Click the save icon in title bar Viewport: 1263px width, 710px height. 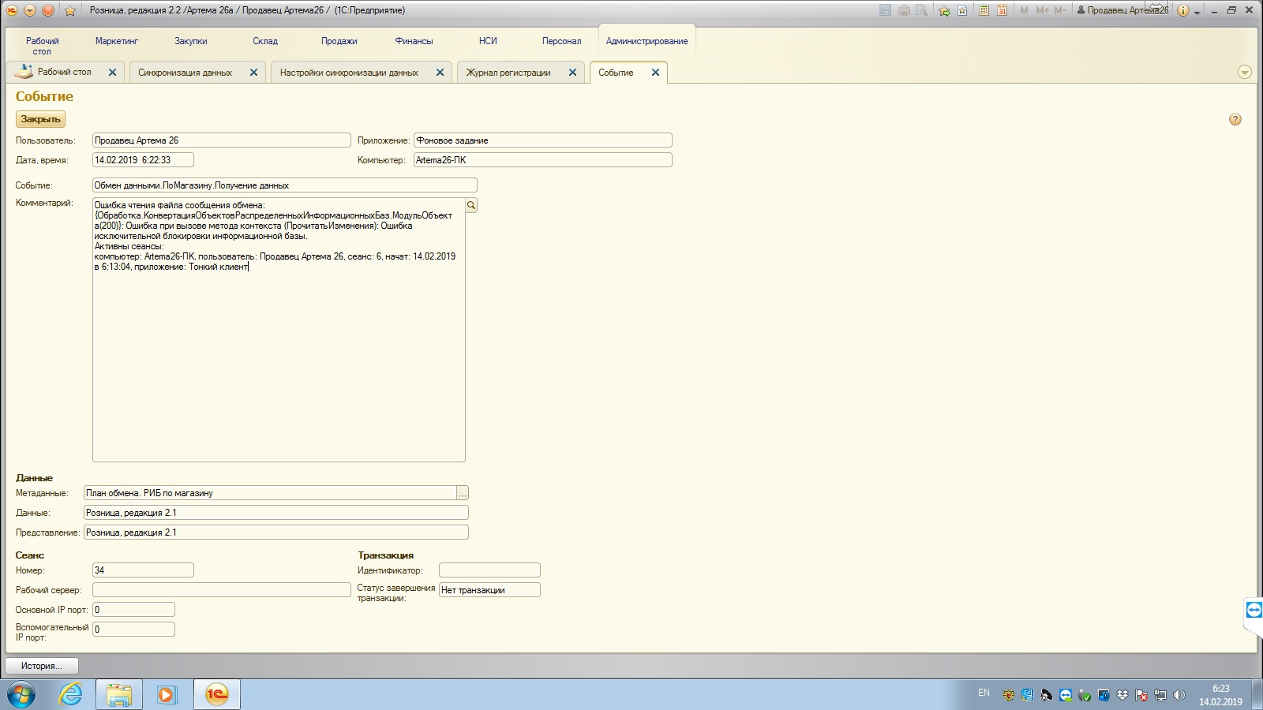(885, 10)
